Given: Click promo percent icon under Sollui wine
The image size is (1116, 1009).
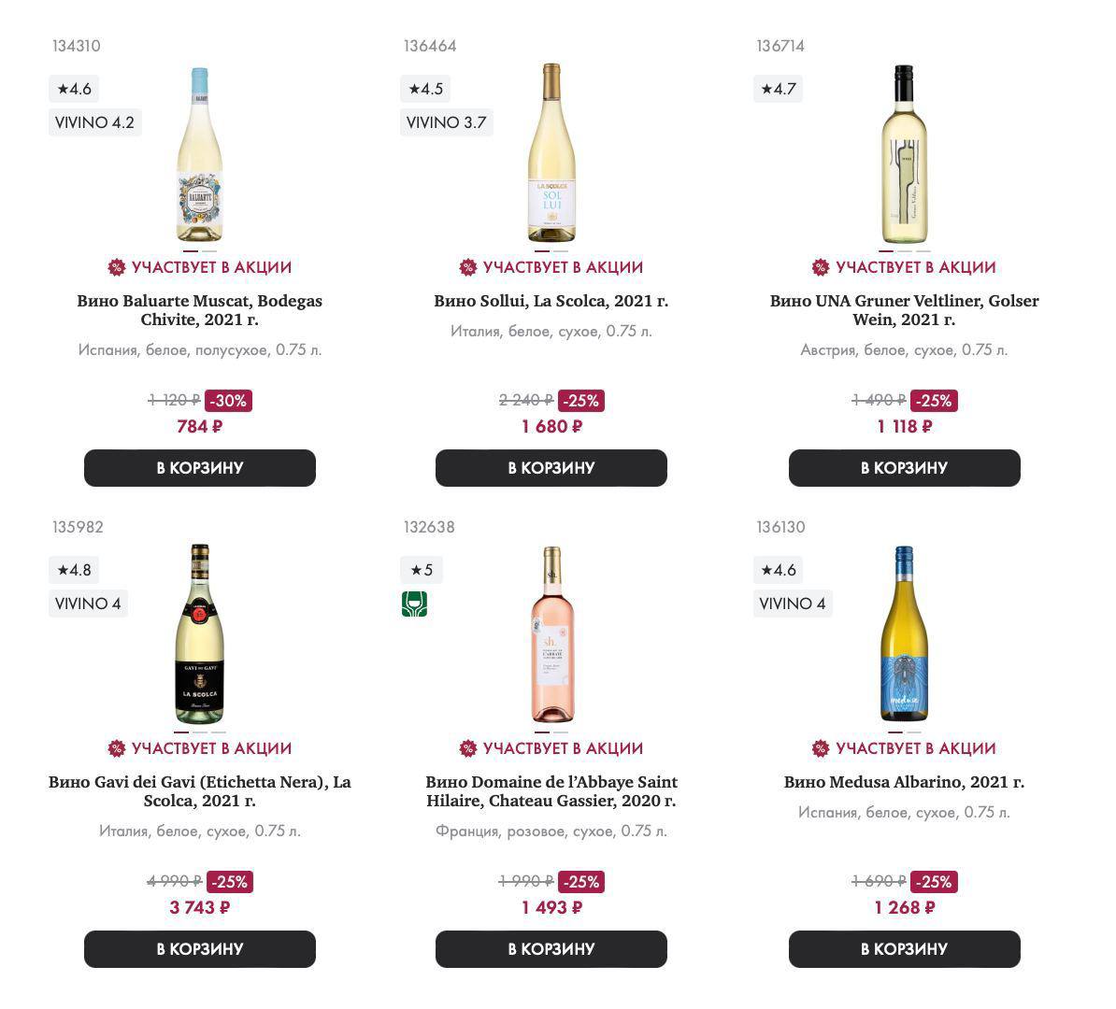Looking at the screenshot, I should [x=468, y=267].
